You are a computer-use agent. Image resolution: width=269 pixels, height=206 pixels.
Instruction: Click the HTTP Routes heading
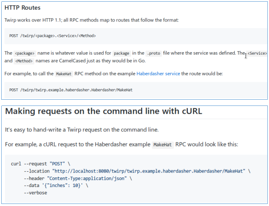23,8
